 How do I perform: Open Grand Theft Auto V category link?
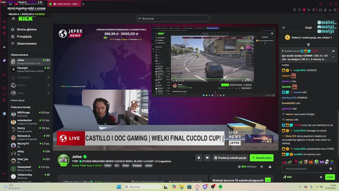87,166
